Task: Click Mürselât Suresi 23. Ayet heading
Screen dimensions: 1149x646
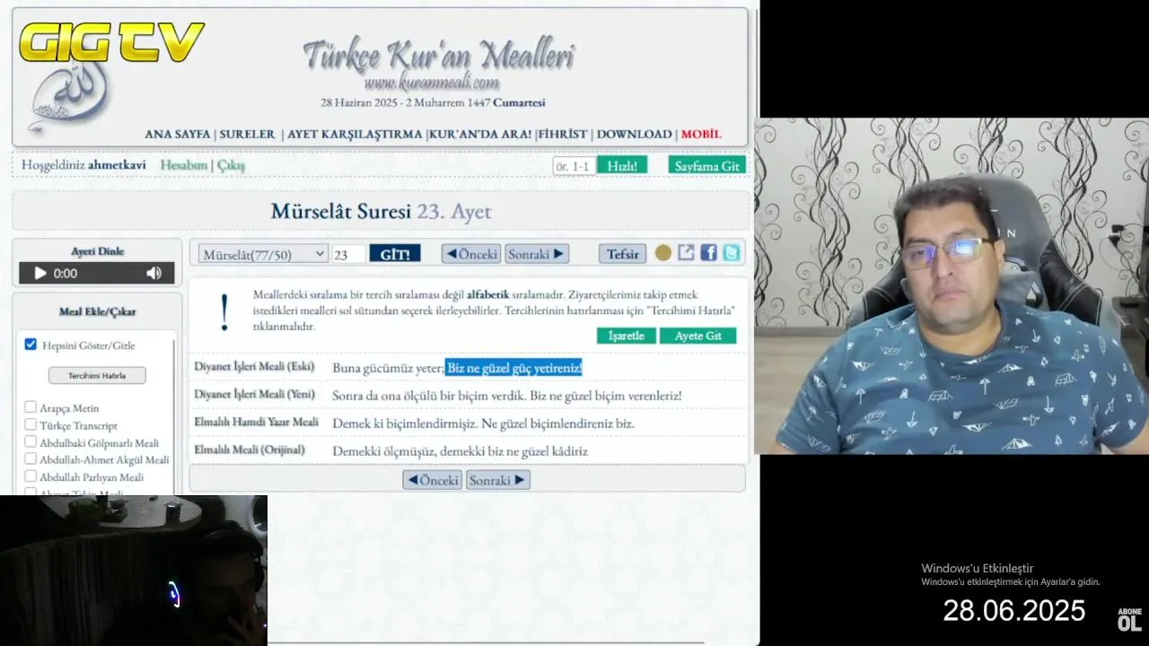Action: coord(381,212)
